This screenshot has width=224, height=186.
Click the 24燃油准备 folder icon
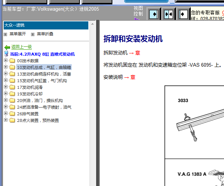tap(12, 107)
